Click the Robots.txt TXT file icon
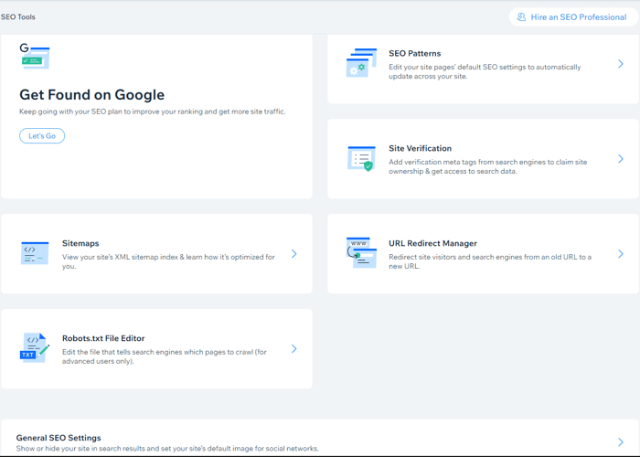The image size is (640, 457). point(35,348)
